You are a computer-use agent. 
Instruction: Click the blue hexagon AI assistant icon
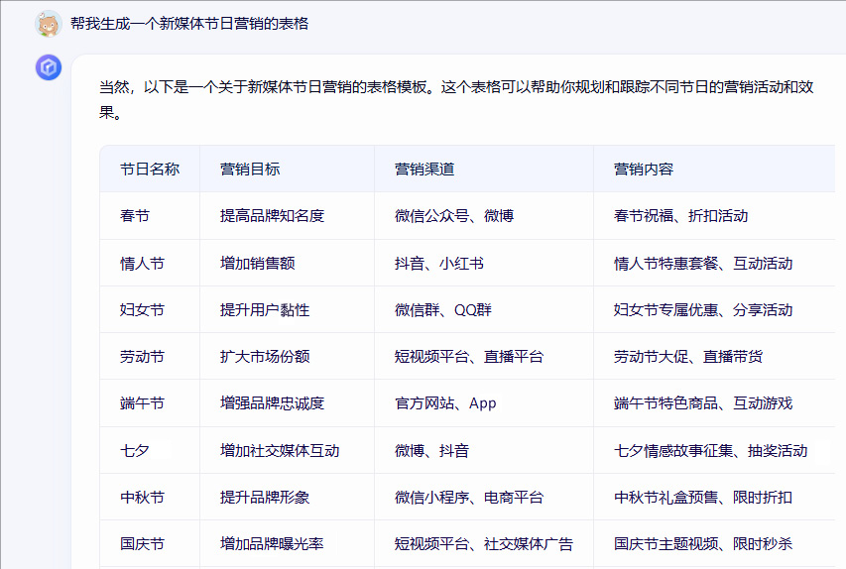pyautogui.click(x=49, y=67)
